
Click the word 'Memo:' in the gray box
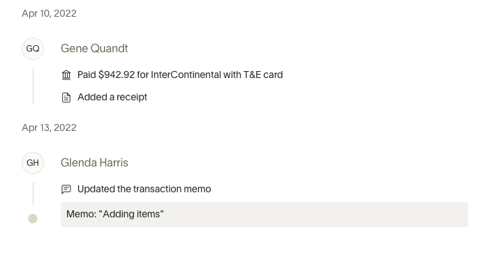point(82,214)
